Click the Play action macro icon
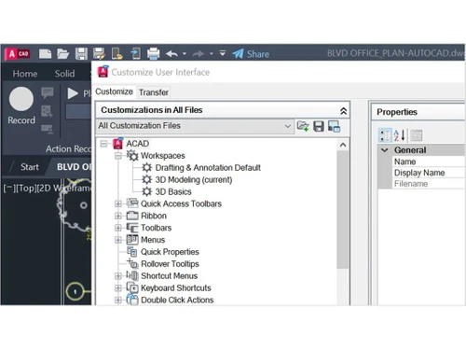This screenshot has width=466, height=350. [x=73, y=93]
